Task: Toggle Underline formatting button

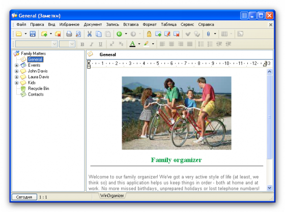Action: 100,44
